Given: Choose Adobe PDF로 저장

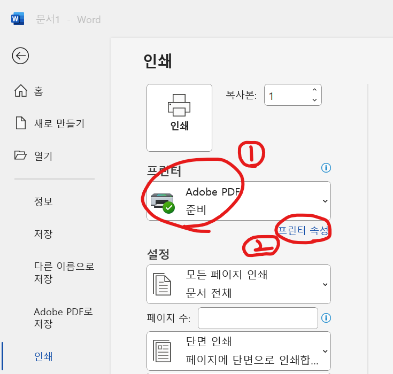Looking at the screenshot, I should click(63, 318).
